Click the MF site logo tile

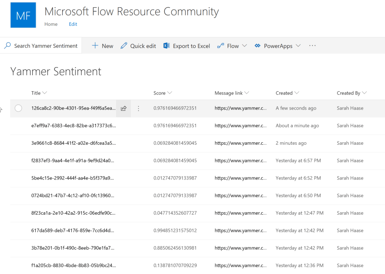[23, 16]
